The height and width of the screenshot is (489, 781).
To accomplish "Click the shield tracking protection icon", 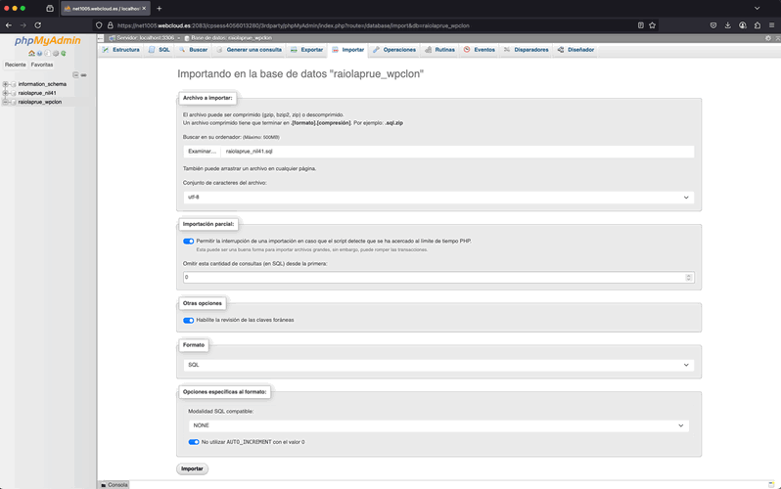I will tap(99, 25).
